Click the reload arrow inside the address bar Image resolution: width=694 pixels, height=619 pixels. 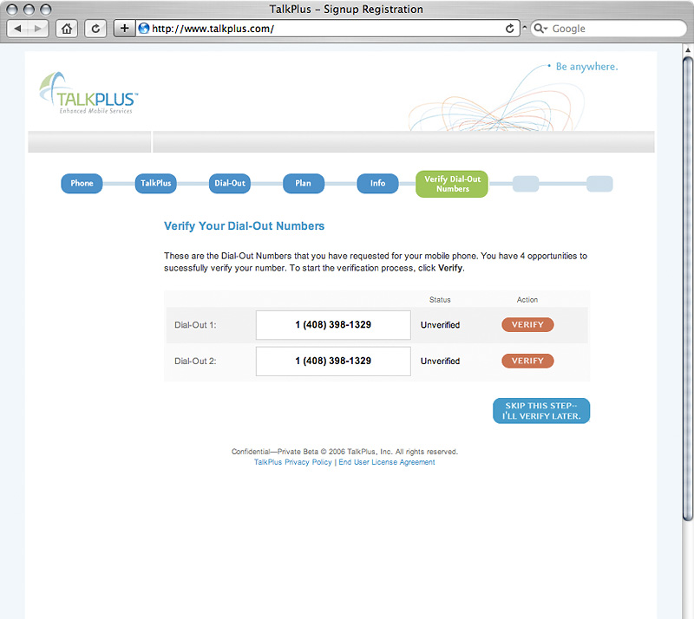pos(510,29)
